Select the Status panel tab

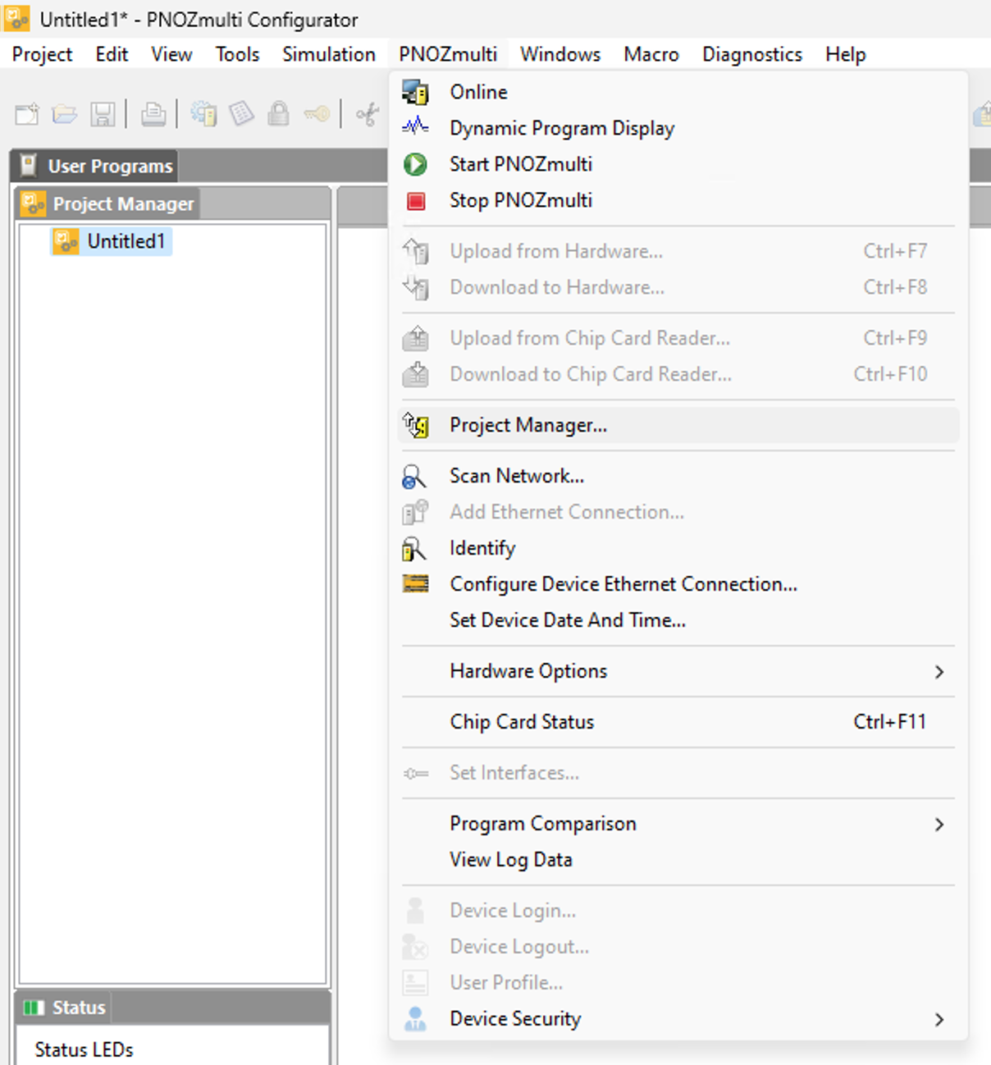63,1008
